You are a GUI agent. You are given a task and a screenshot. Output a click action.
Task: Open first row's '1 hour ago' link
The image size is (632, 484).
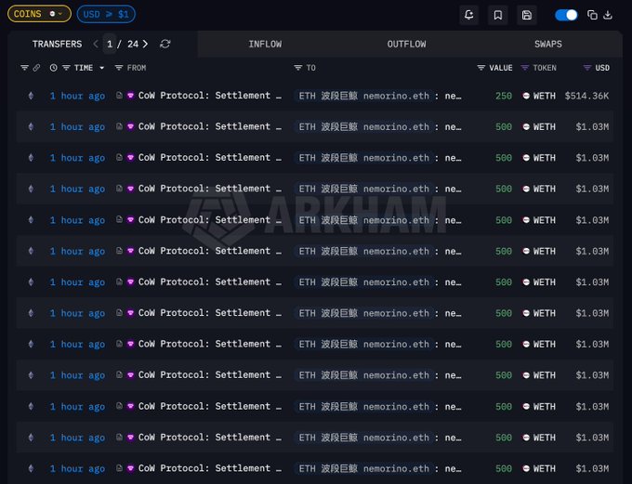(x=77, y=96)
